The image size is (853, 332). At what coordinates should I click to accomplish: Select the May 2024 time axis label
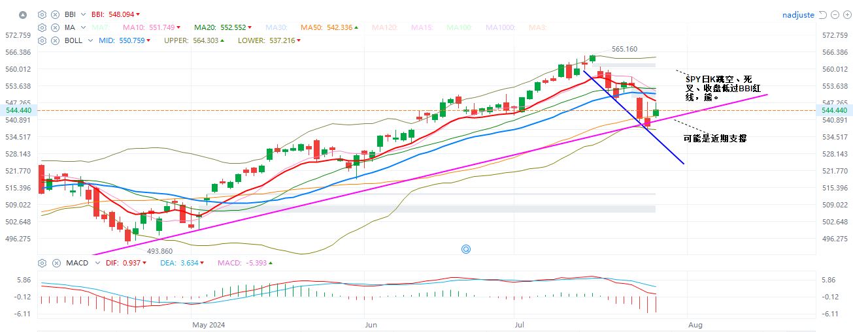tap(209, 324)
